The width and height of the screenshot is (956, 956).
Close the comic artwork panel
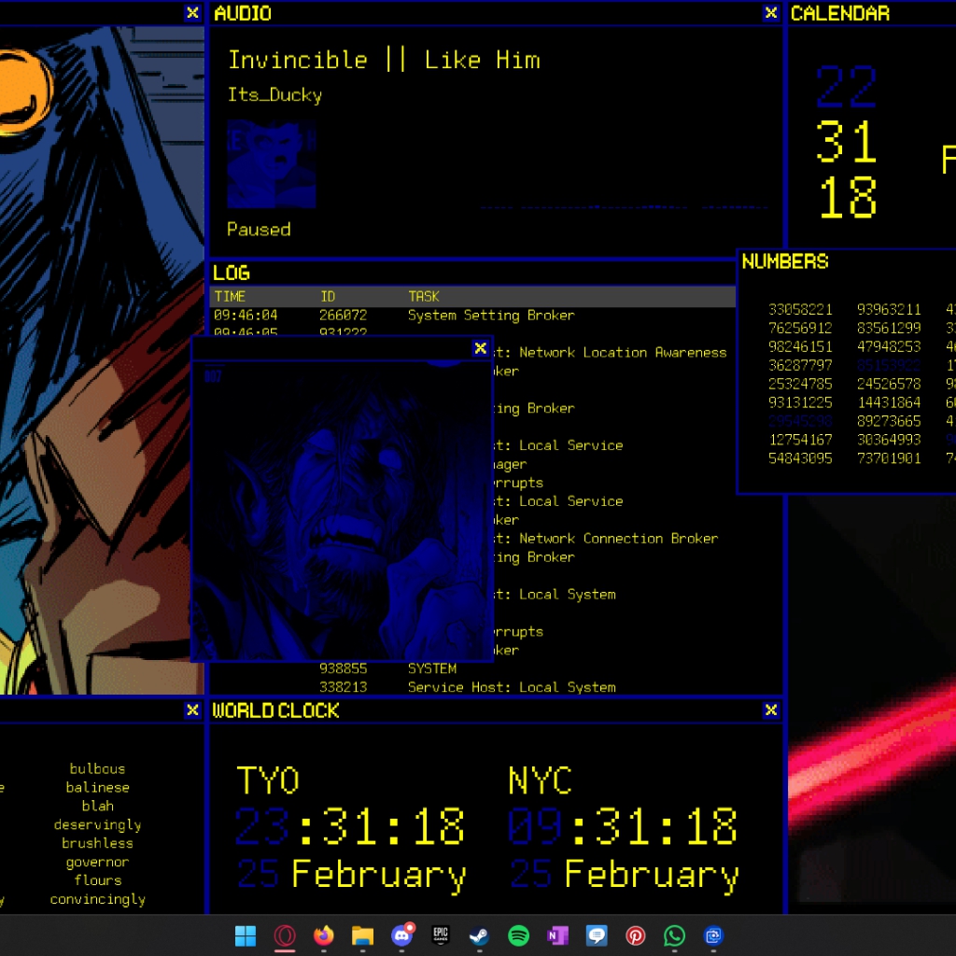[x=192, y=13]
